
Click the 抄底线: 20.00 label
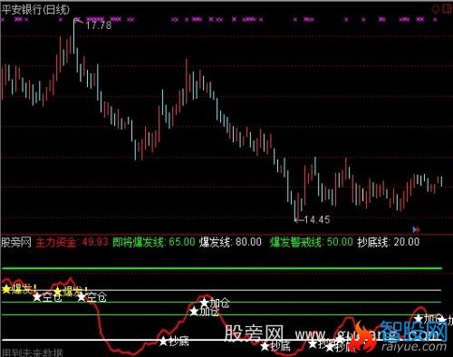[389, 242]
